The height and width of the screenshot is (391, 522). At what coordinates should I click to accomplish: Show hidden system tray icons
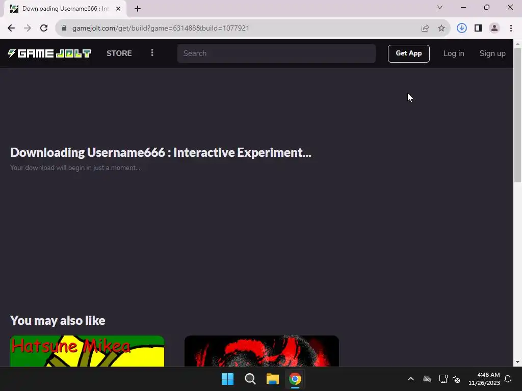(x=411, y=379)
